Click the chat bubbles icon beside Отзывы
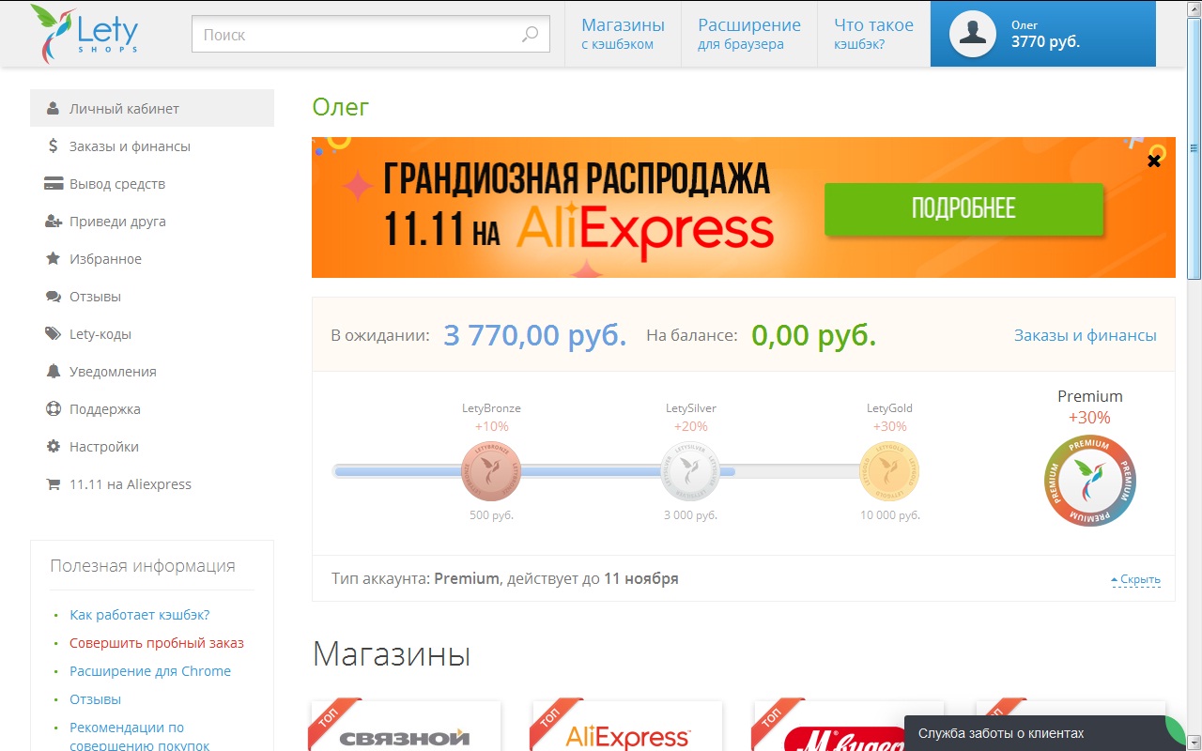The width and height of the screenshot is (1202, 751). [x=54, y=296]
